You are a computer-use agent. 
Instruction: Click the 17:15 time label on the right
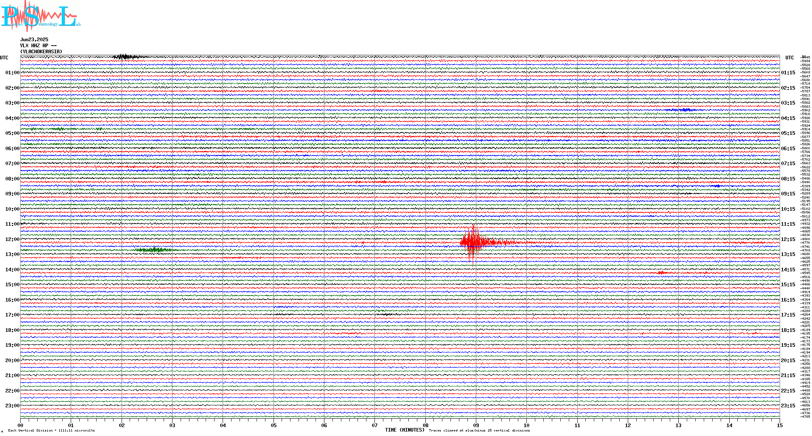[x=788, y=315]
